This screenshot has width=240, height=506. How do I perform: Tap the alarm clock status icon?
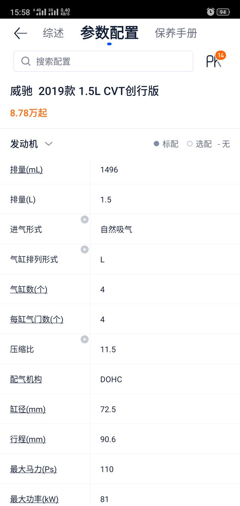[210, 12]
